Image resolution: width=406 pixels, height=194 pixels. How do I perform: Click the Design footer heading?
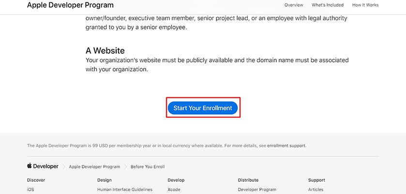click(105, 180)
